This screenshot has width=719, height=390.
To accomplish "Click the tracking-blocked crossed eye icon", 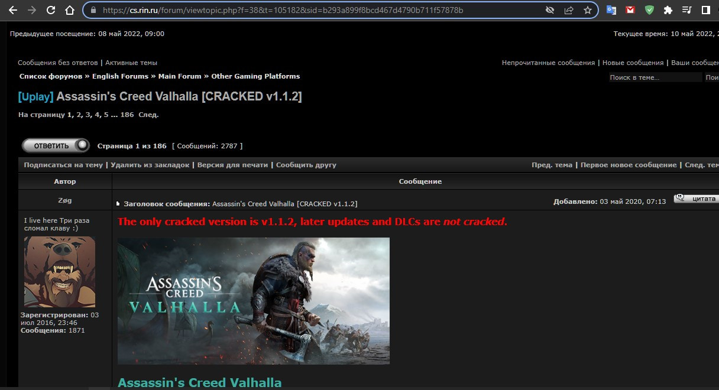I will 550,10.
